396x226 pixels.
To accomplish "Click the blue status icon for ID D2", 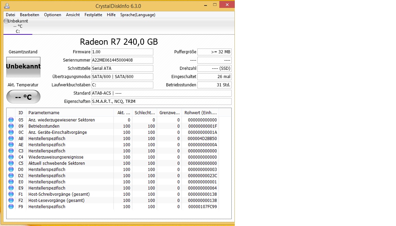I will [11, 175].
